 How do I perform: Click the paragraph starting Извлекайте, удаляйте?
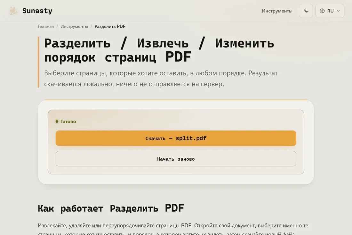tap(173, 229)
